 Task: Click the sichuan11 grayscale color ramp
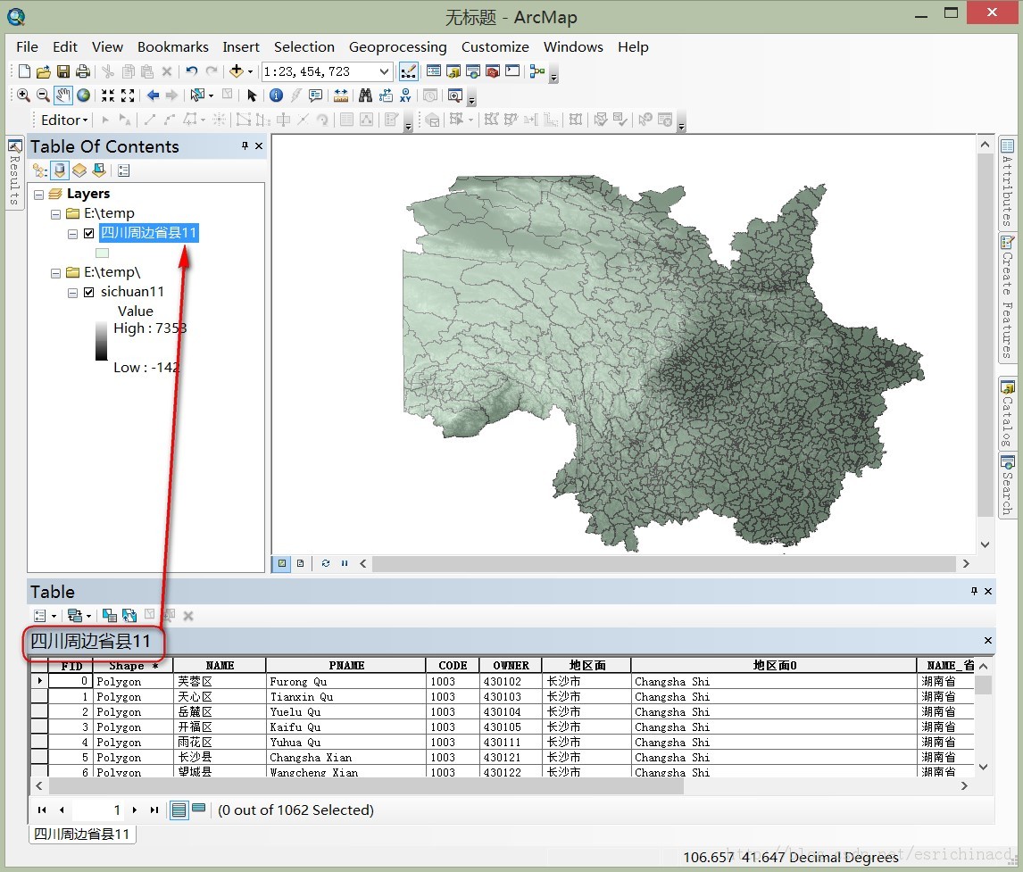coord(102,341)
